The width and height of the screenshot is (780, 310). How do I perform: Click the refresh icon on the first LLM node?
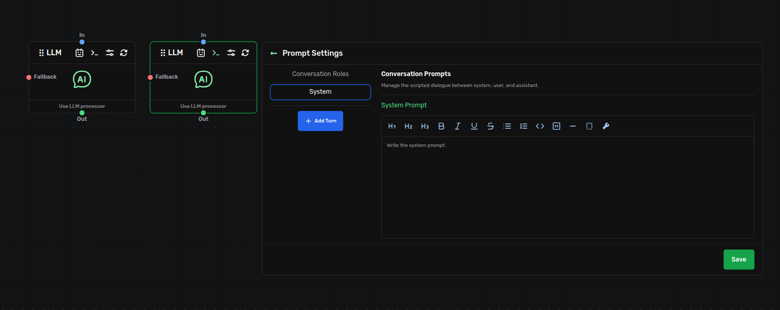(x=123, y=53)
